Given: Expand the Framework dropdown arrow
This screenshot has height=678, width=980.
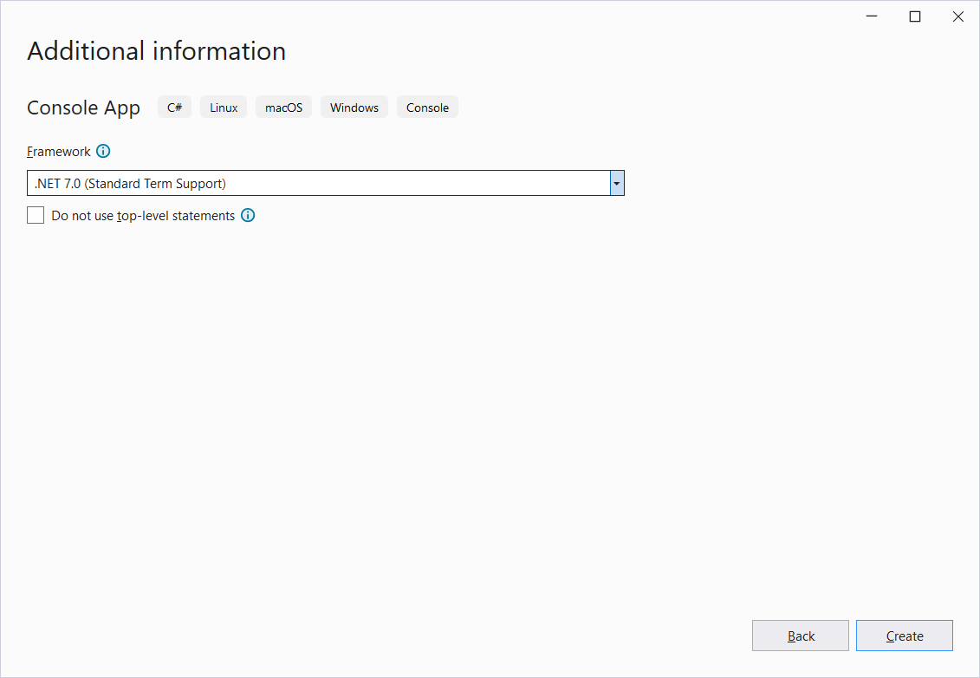Looking at the screenshot, I should point(617,183).
